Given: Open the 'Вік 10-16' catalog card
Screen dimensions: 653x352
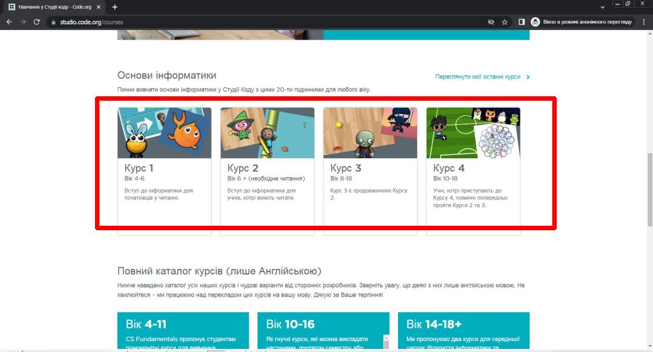Looking at the screenshot, I should (x=323, y=330).
